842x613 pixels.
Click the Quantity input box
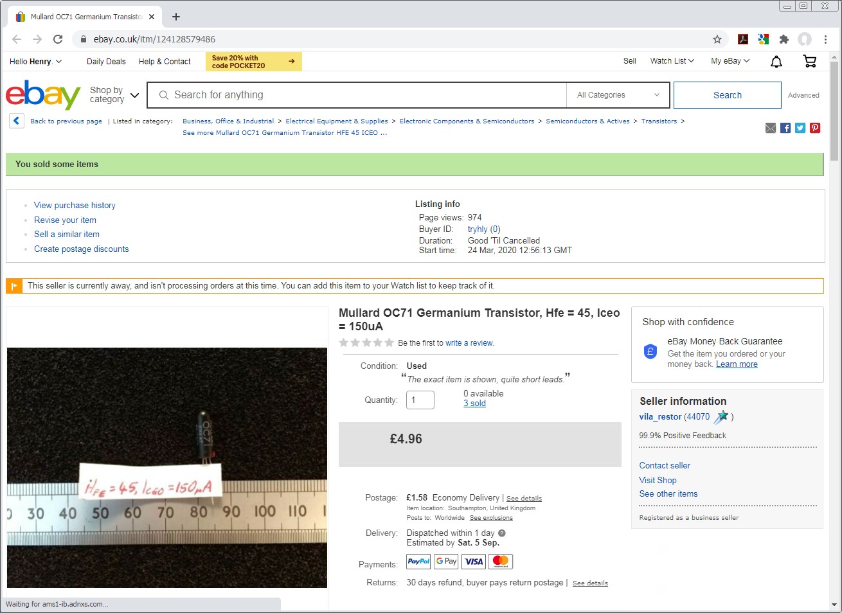tap(420, 400)
